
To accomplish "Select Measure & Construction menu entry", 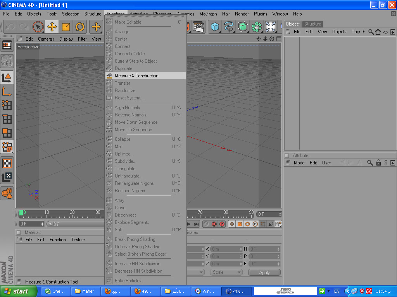I will pyautogui.click(x=146, y=76).
